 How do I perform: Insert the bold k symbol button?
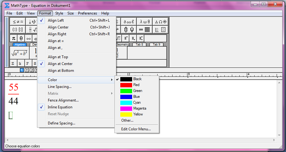[21, 63]
